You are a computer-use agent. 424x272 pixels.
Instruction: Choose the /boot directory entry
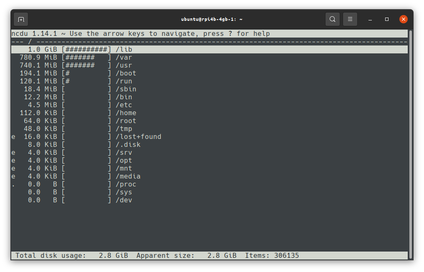click(126, 73)
